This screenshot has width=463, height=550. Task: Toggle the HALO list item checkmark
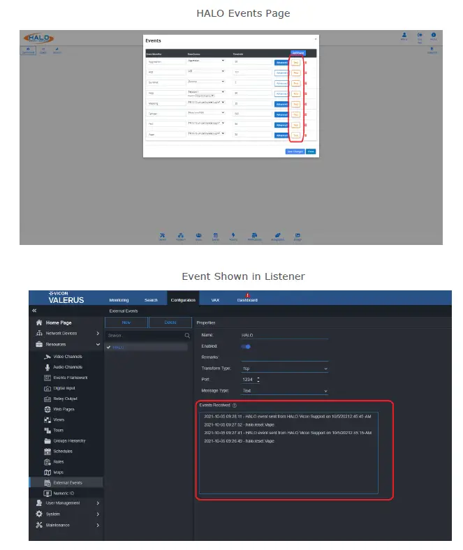108,348
